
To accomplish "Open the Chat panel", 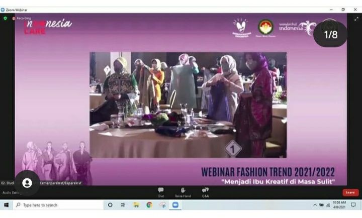I will pyautogui.click(x=161, y=192).
